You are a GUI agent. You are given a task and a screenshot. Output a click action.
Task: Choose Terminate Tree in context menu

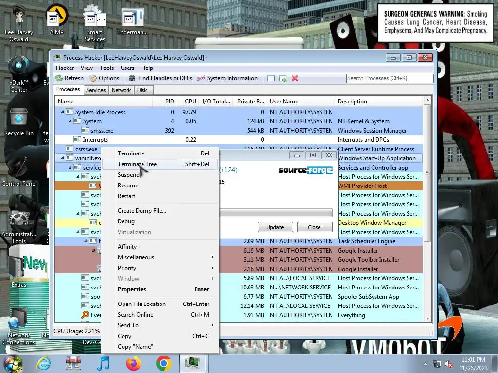point(160,164)
